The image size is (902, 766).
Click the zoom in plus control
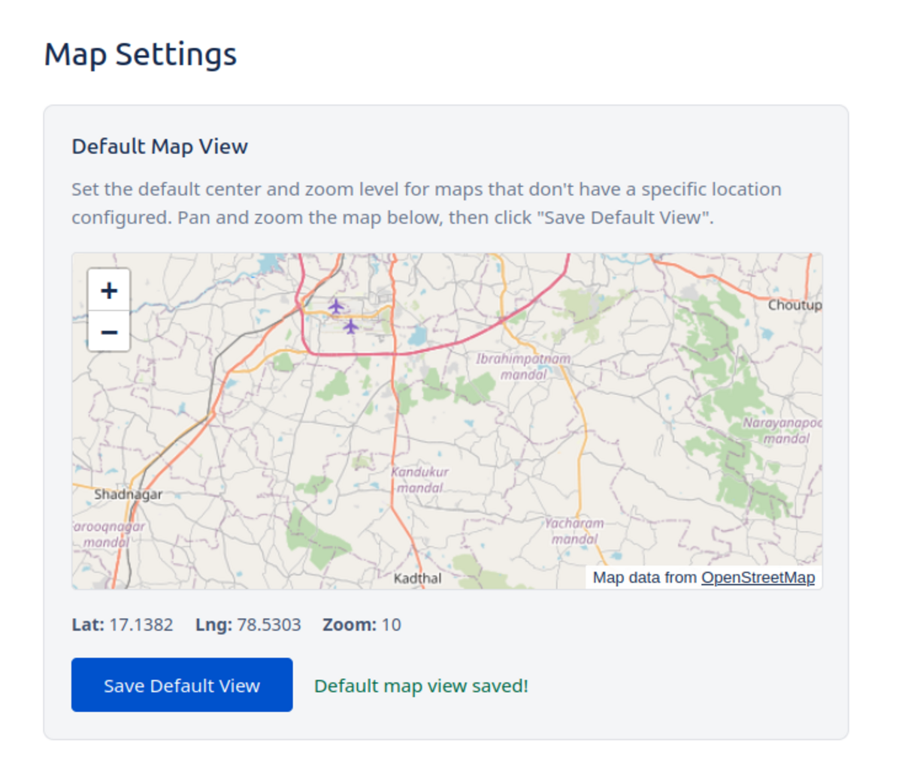108,290
